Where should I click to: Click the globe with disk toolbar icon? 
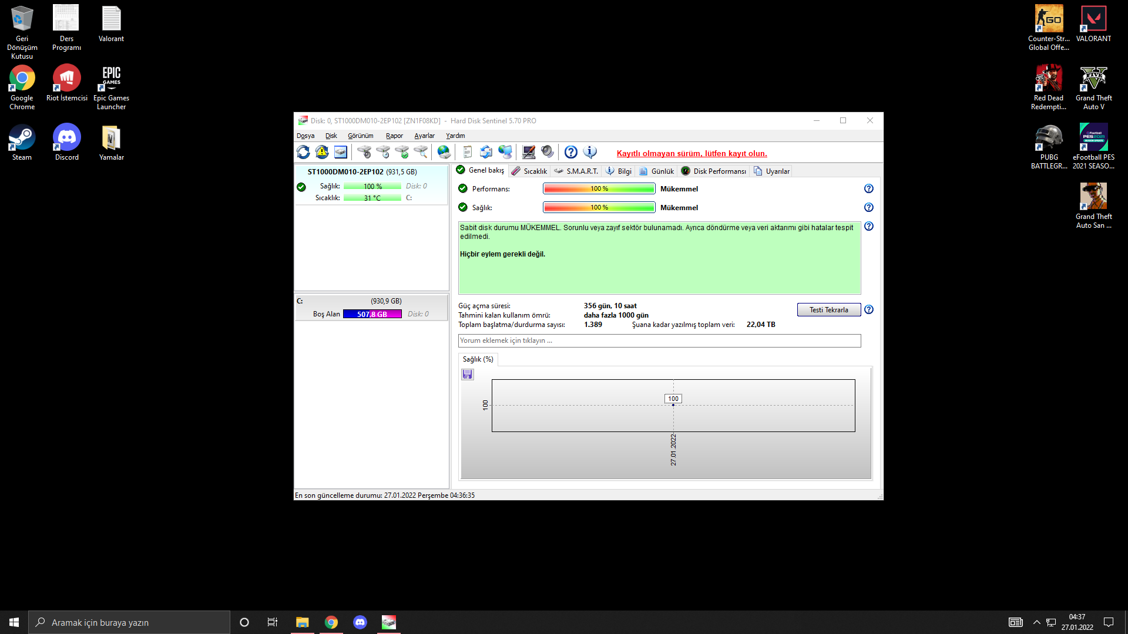(444, 152)
